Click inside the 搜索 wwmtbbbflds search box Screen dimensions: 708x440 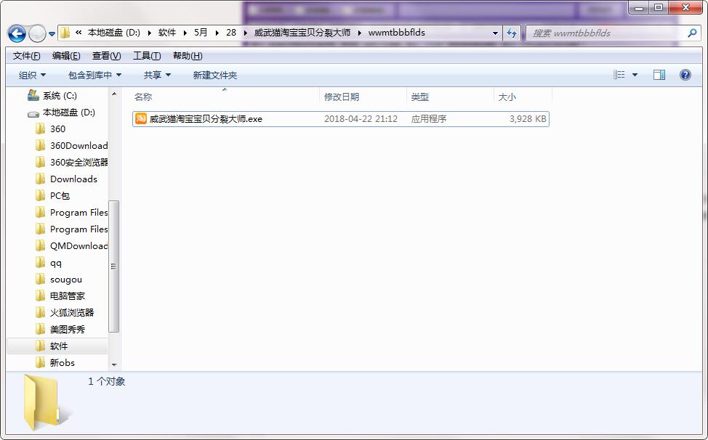pyautogui.click(x=611, y=33)
